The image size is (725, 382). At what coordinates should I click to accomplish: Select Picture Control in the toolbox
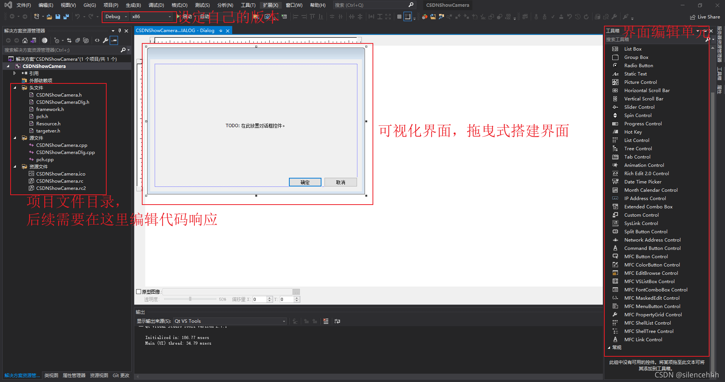[x=640, y=82]
